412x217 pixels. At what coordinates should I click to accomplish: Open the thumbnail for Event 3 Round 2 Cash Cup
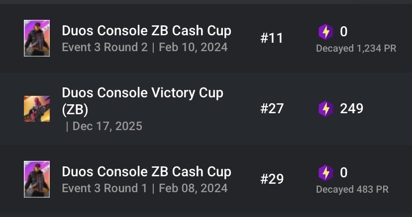pyautogui.click(x=37, y=38)
